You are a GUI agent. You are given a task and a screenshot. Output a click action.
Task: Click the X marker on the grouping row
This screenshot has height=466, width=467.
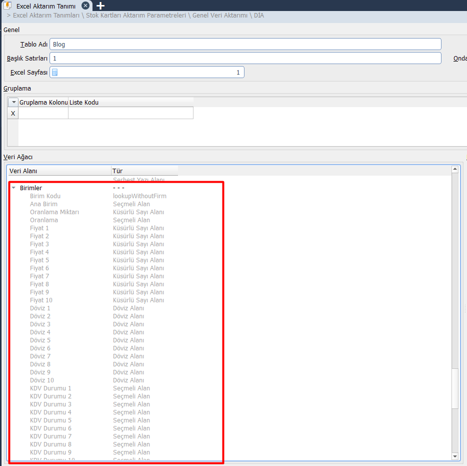13,114
